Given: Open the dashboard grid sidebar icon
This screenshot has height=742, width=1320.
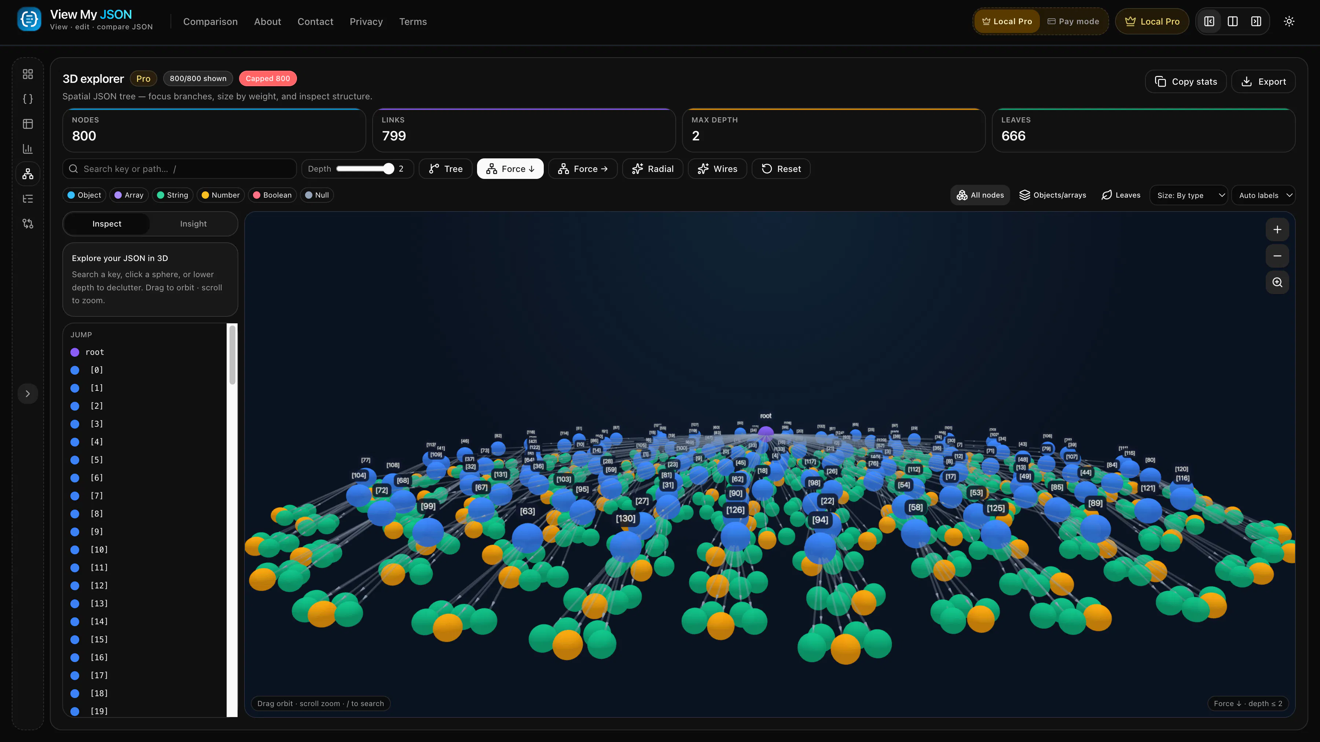Looking at the screenshot, I should tap(27, 74).
